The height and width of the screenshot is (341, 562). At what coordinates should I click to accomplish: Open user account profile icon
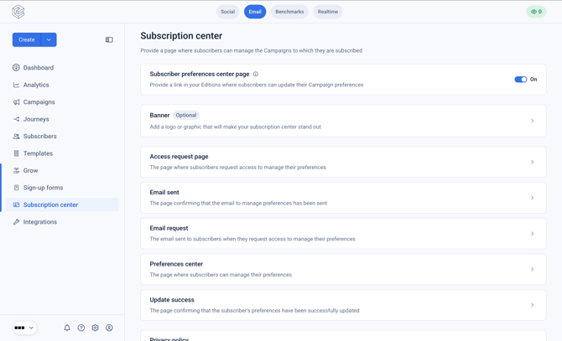[x=109, y=328]
